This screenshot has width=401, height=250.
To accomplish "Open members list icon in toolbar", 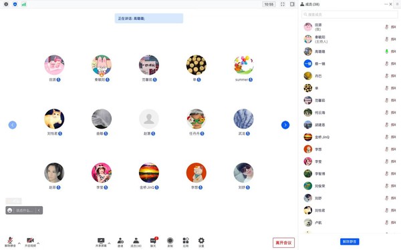I will [136, 242].
